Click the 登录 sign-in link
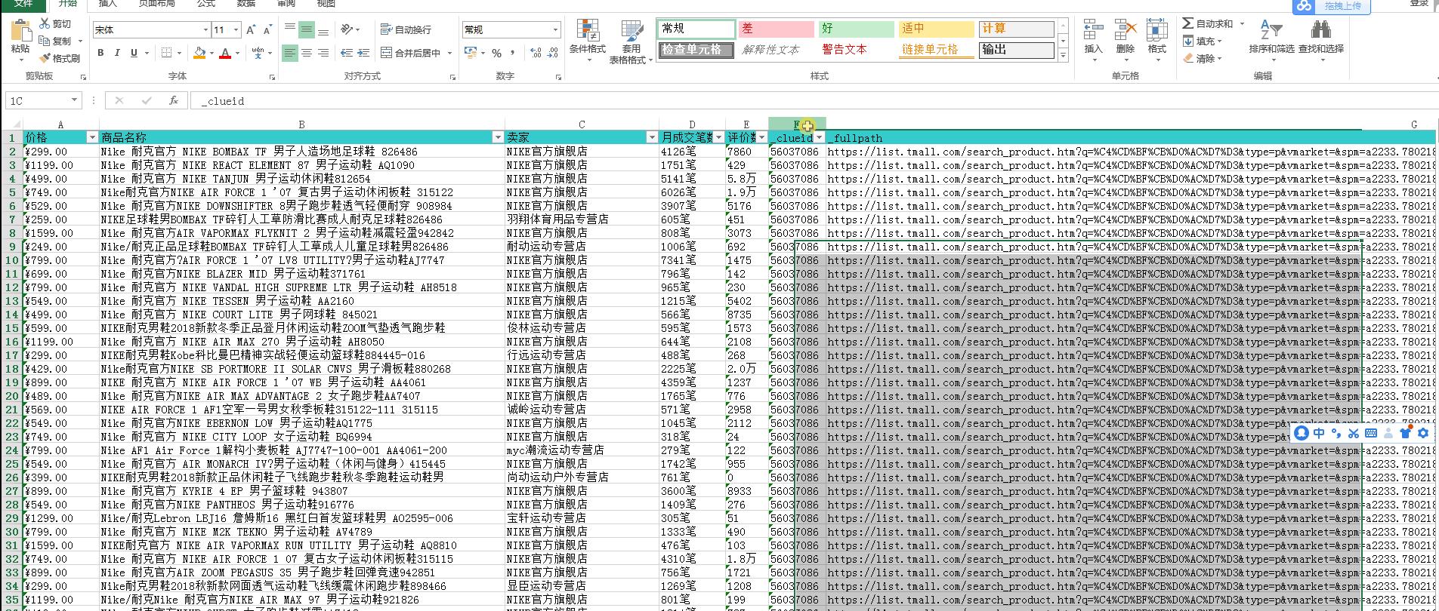 (x=1419, y=4)
